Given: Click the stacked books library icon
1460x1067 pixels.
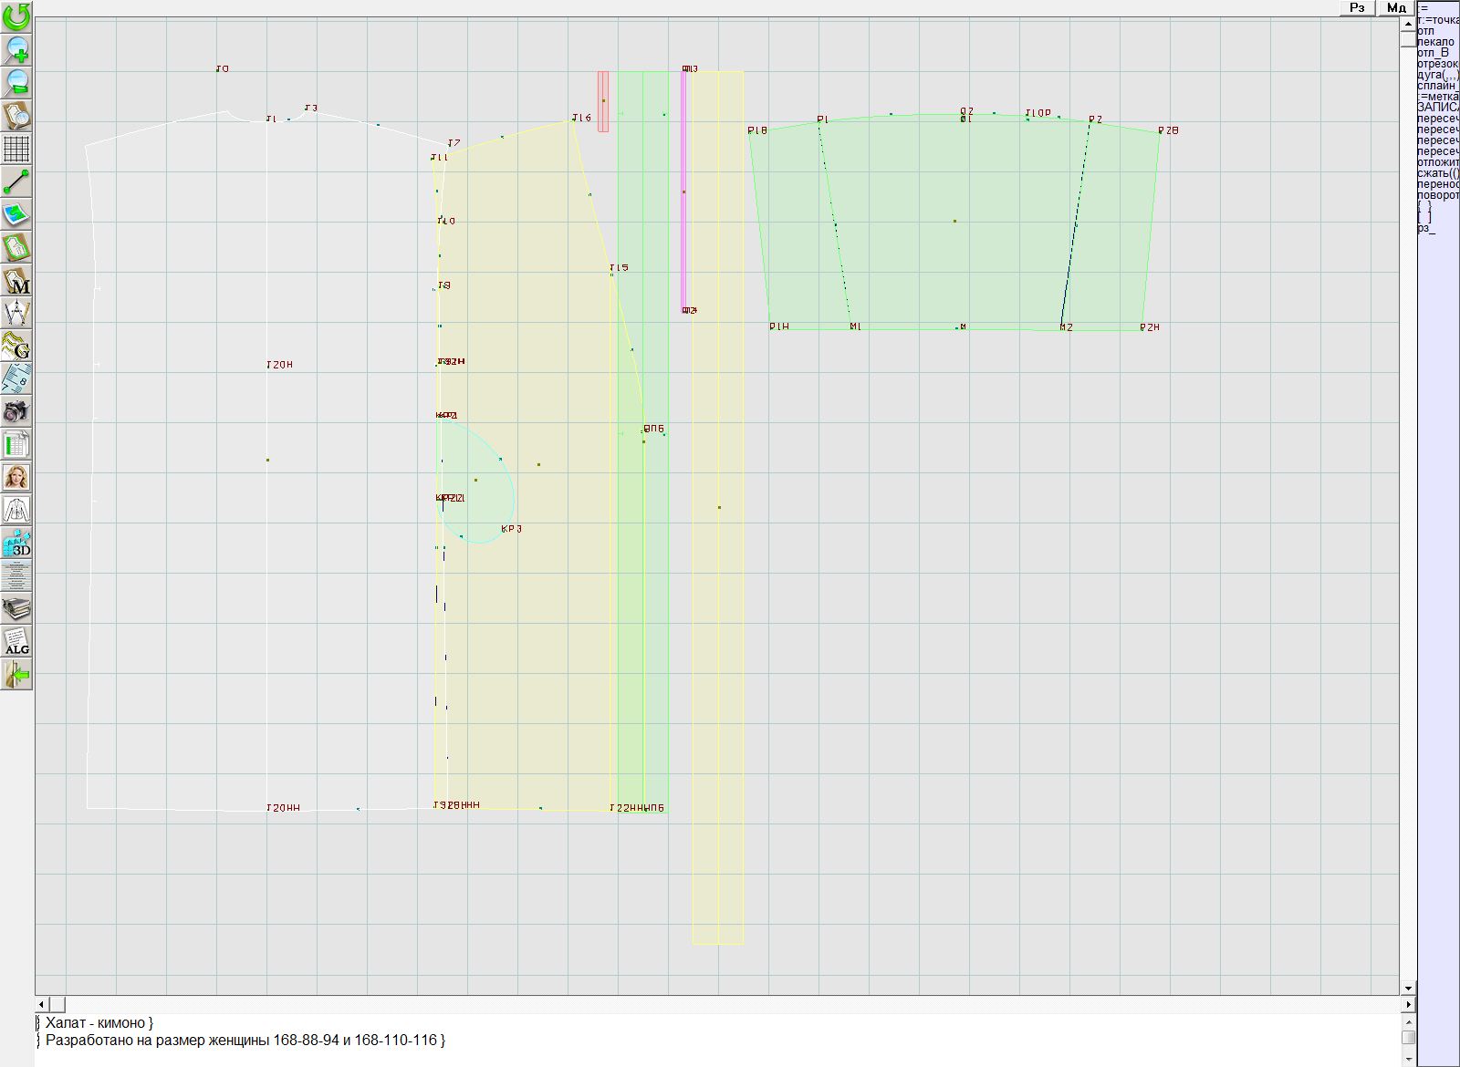Looking at the screenshot, I should click(x=16, y=608).
